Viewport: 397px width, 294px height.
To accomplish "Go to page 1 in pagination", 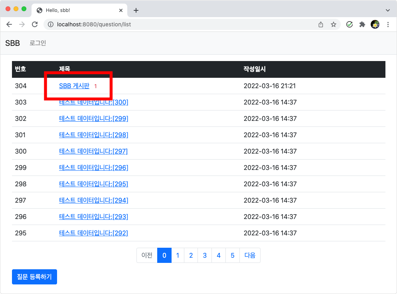I will (178, 255).
